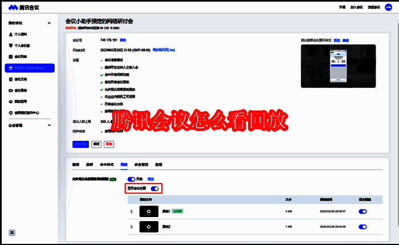
Task: Click the 我的应用 apps icon
Action: tap(11, 101)
